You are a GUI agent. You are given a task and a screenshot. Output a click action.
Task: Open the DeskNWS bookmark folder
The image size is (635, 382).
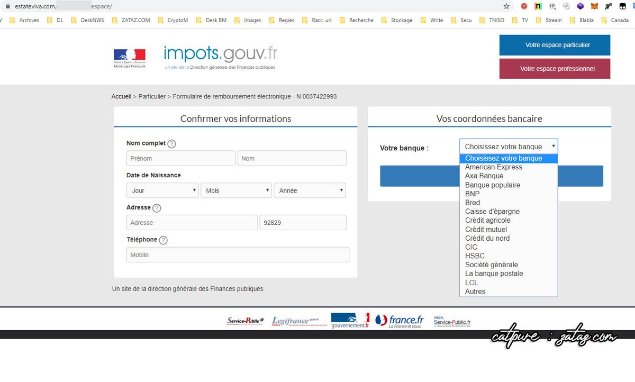tap(88, 20)
